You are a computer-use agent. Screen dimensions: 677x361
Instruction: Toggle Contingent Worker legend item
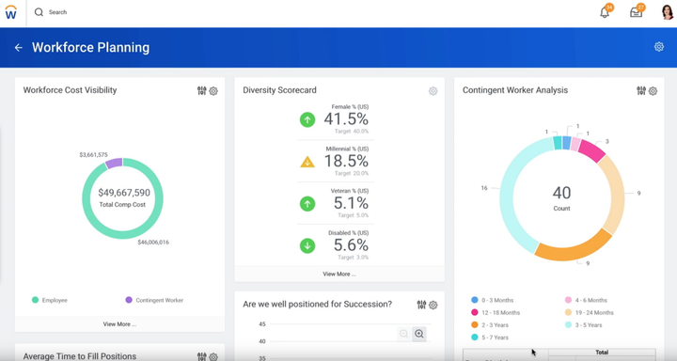click(x=154, y=300)
